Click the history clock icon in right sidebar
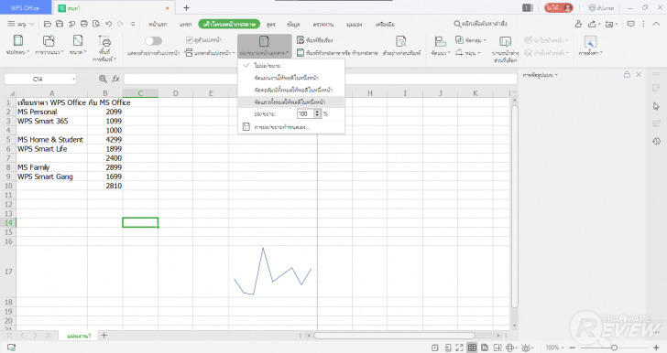 click(x=656, y=141)
